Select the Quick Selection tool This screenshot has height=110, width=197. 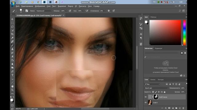pos(12,31)
